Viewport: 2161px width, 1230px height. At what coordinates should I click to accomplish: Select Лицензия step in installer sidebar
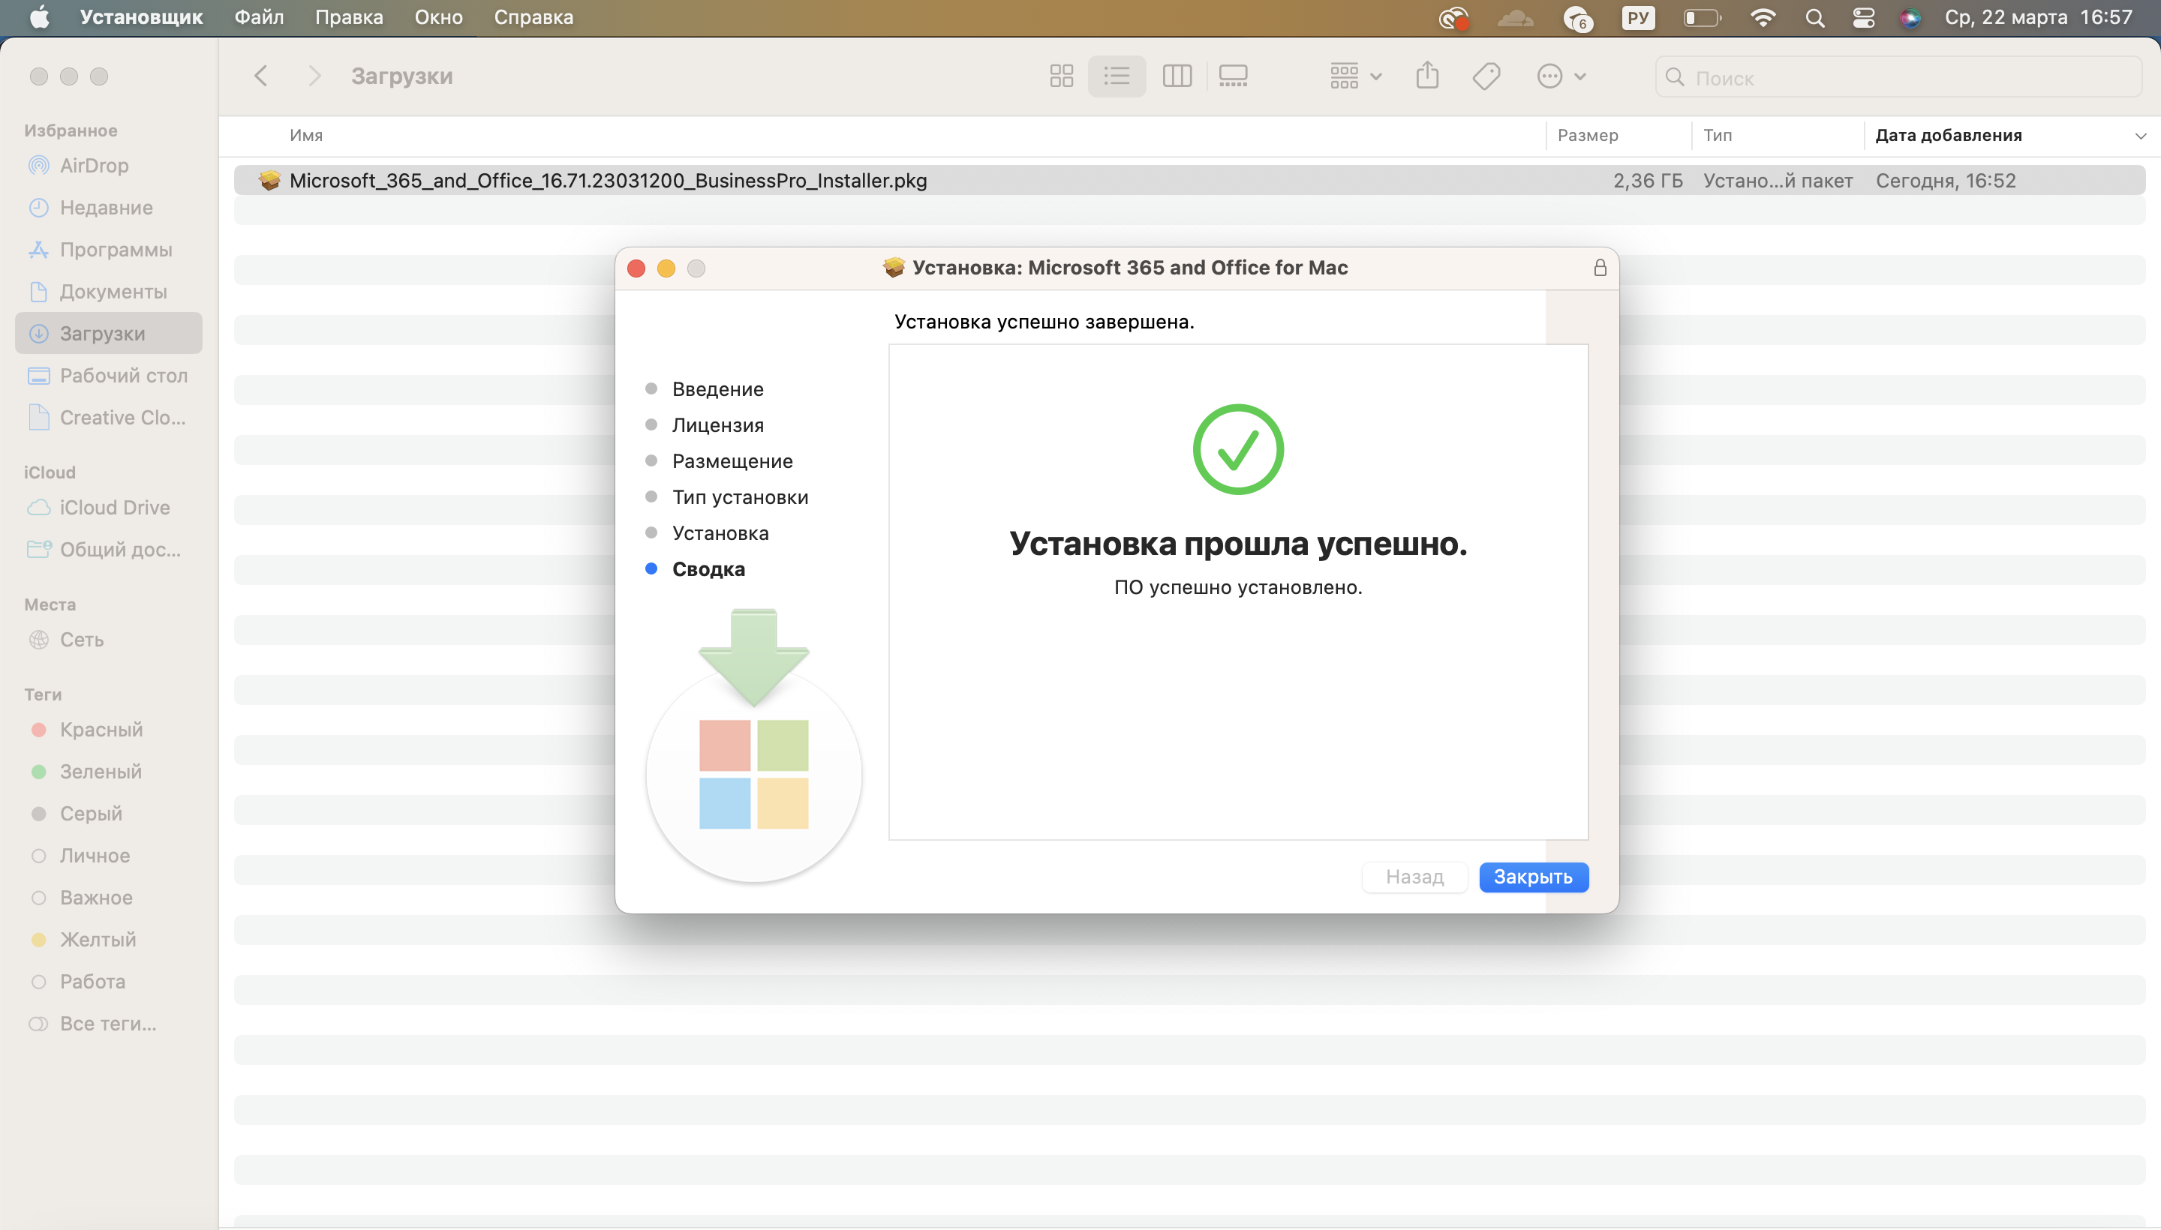click(717, 424)
